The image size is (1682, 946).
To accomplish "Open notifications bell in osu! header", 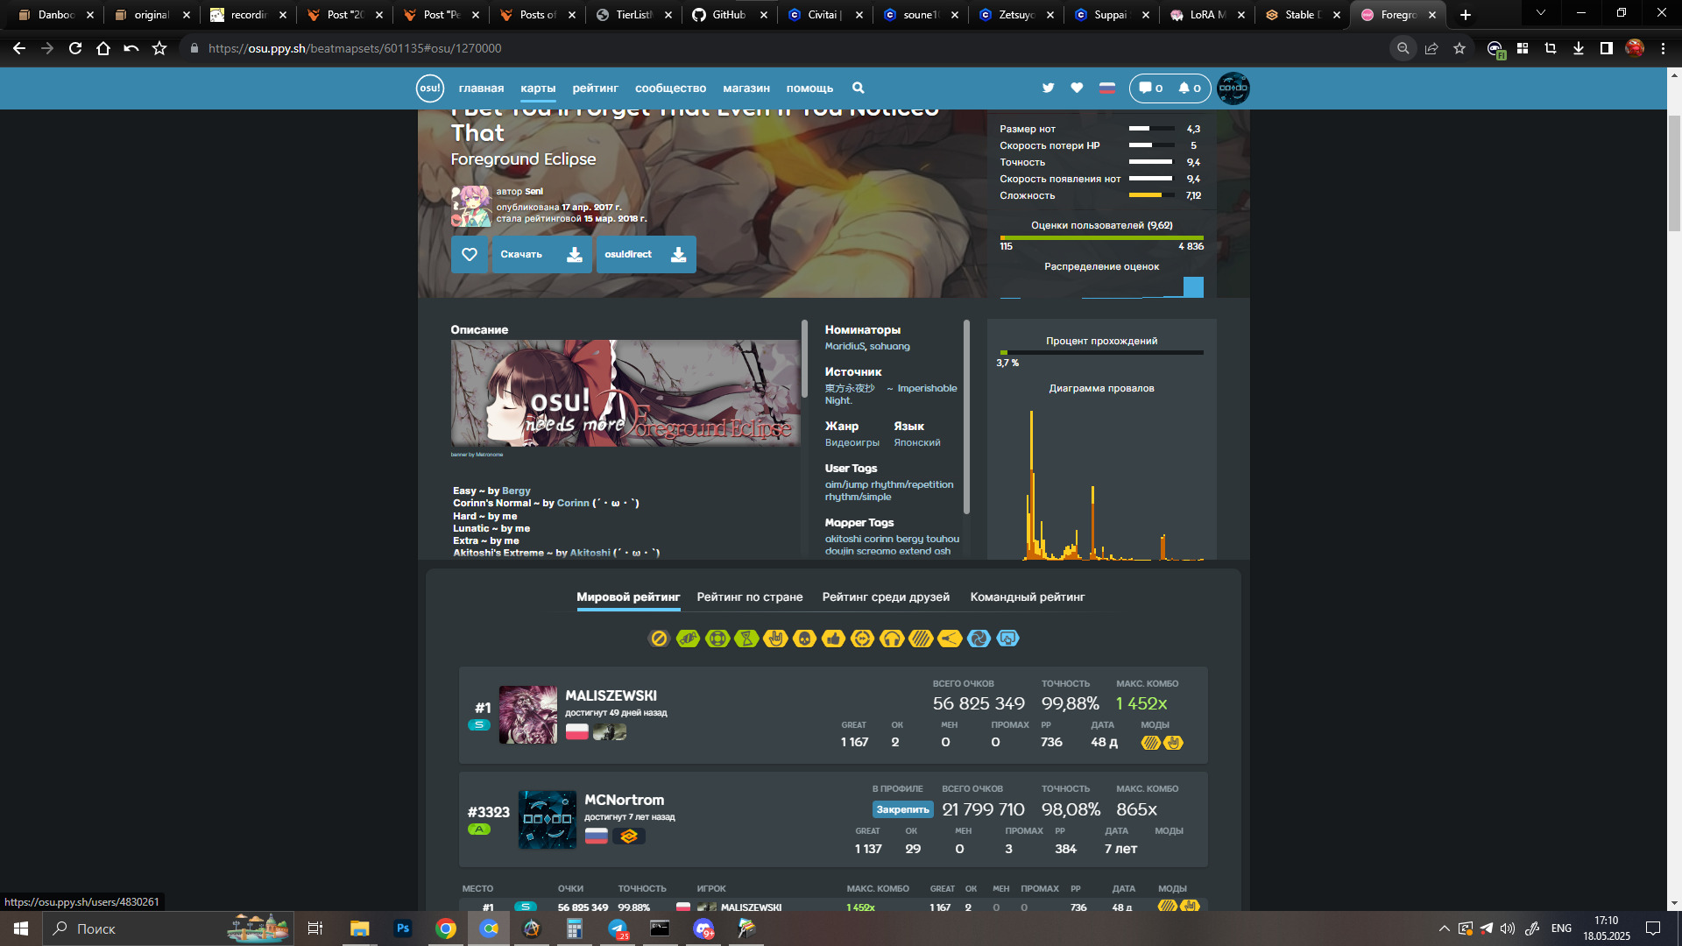I will point(1189,88).
